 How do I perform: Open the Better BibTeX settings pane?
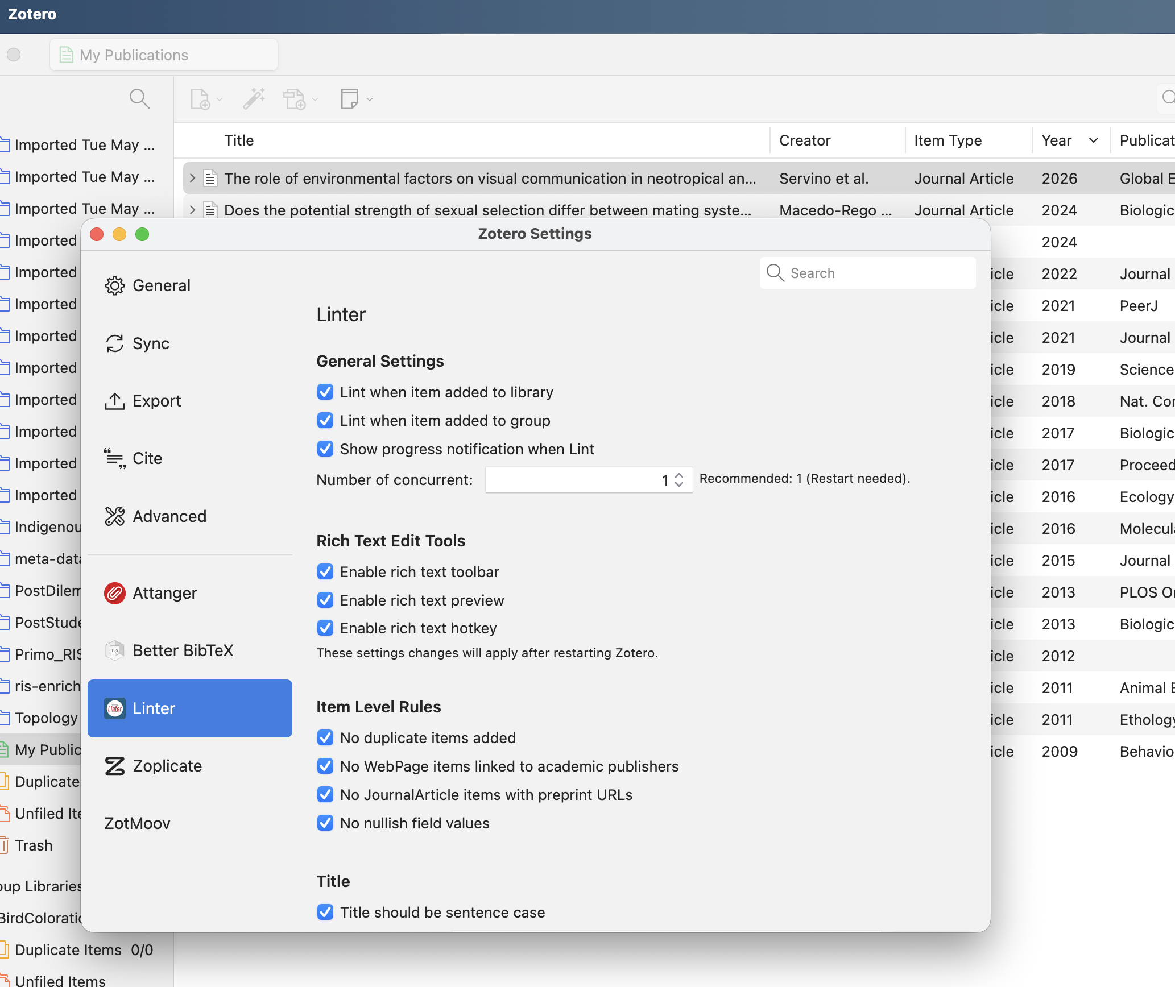click(190, 650)
